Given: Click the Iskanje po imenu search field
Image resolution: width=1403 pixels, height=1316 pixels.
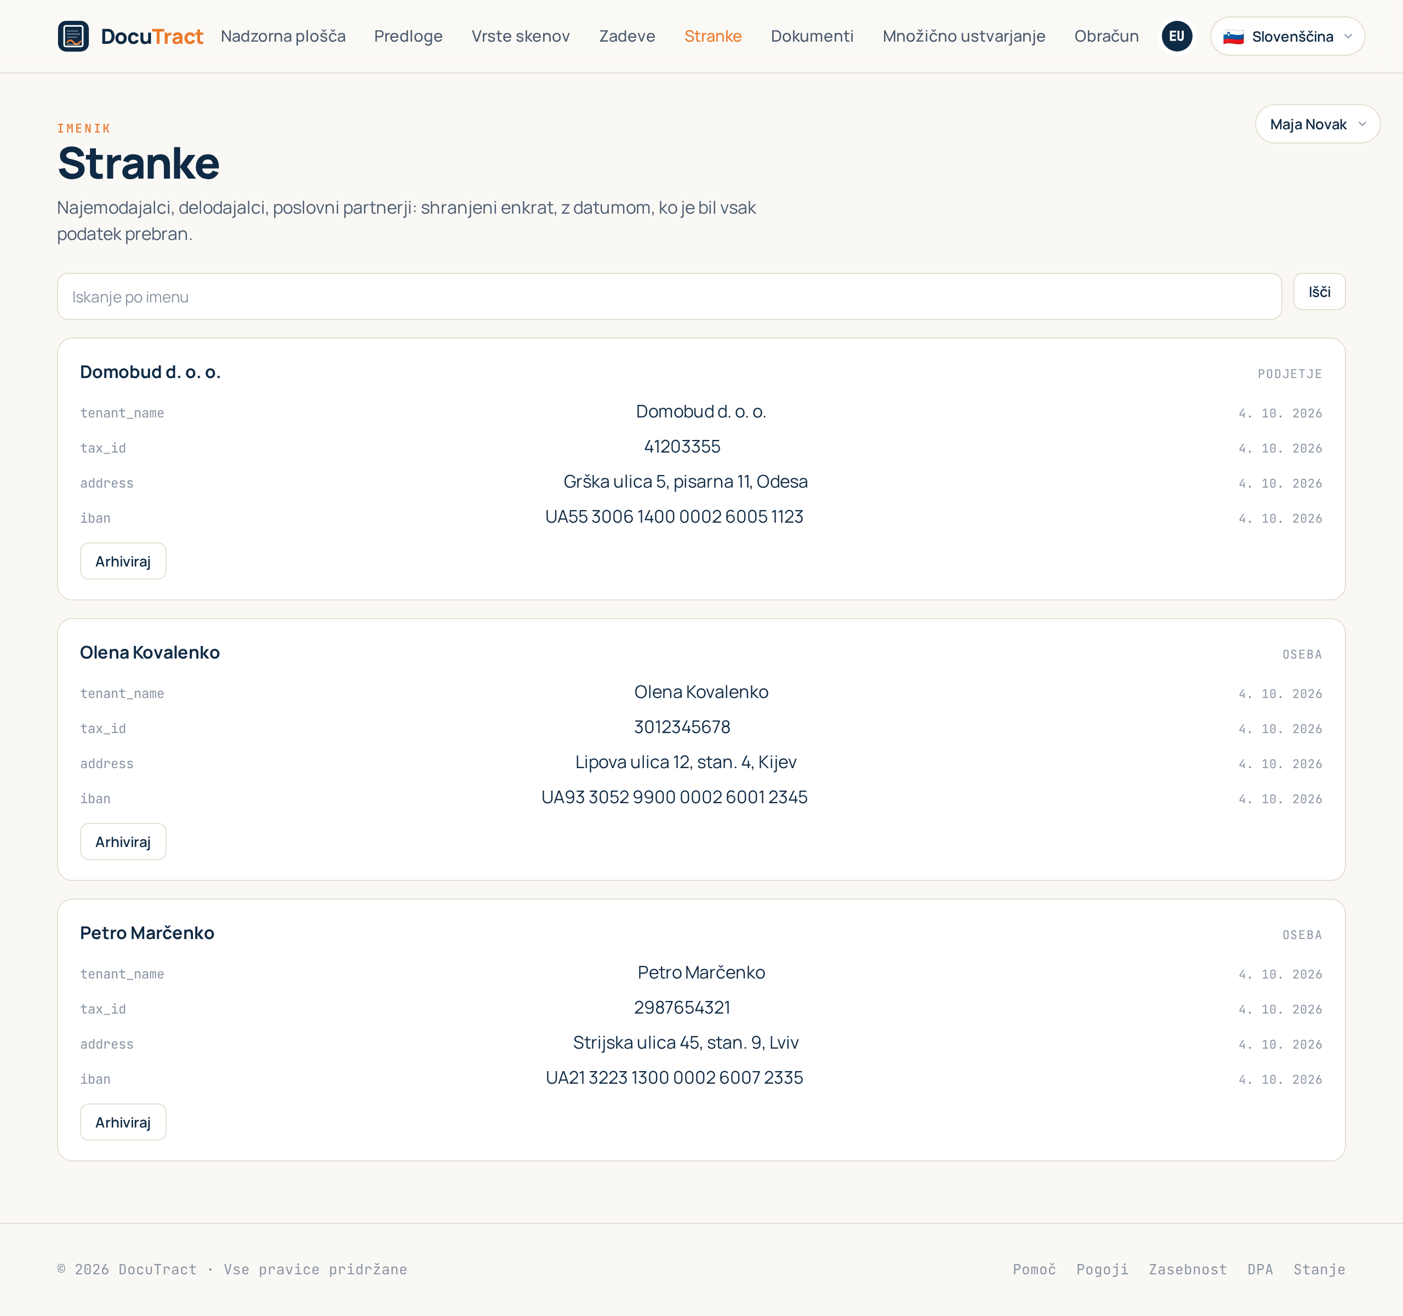Looking at the screenshot, I should point(669,296).
